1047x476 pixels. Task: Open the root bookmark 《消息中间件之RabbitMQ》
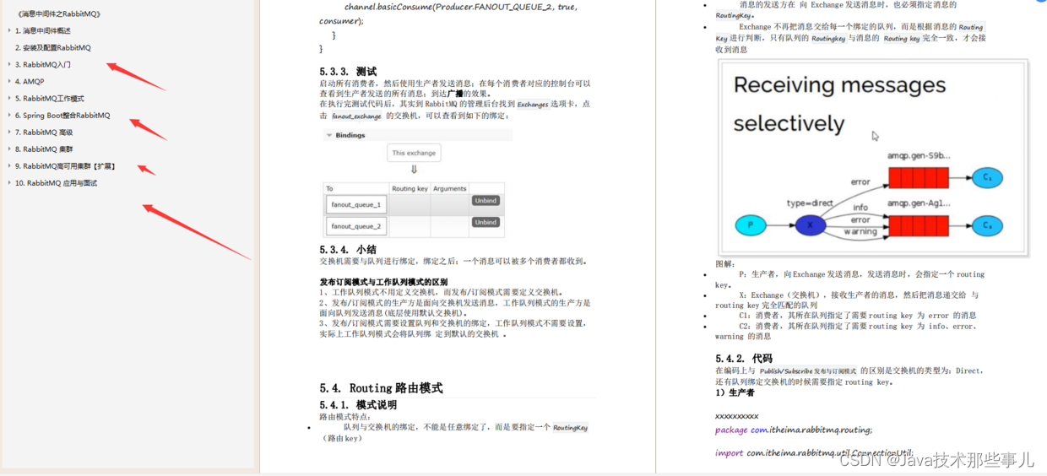[x=59, y=14]
